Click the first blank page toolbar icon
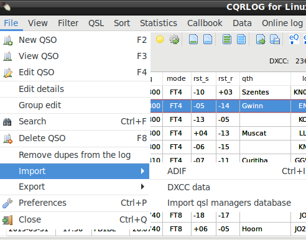Screen dimensions: 306x240 193,39
